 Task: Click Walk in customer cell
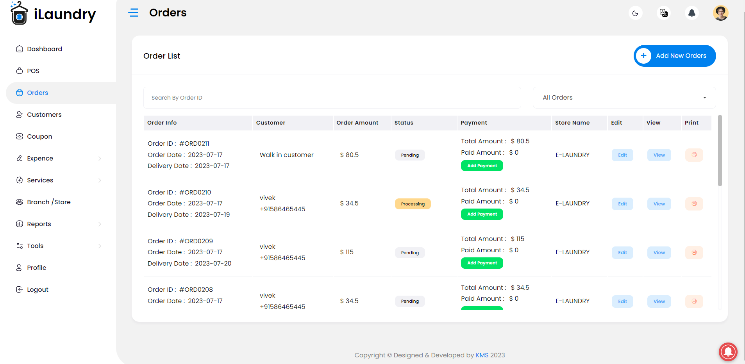click(x=286, y=155)
